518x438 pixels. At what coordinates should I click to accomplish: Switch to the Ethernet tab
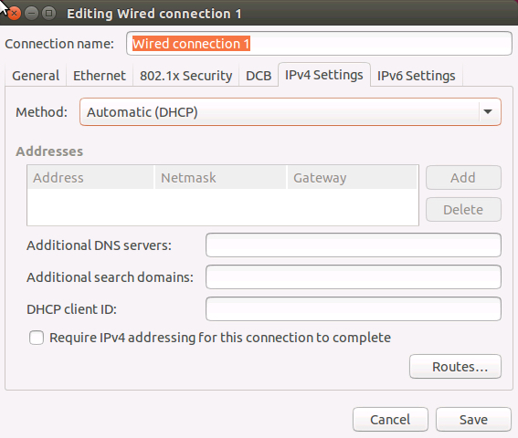click(100, 76)
